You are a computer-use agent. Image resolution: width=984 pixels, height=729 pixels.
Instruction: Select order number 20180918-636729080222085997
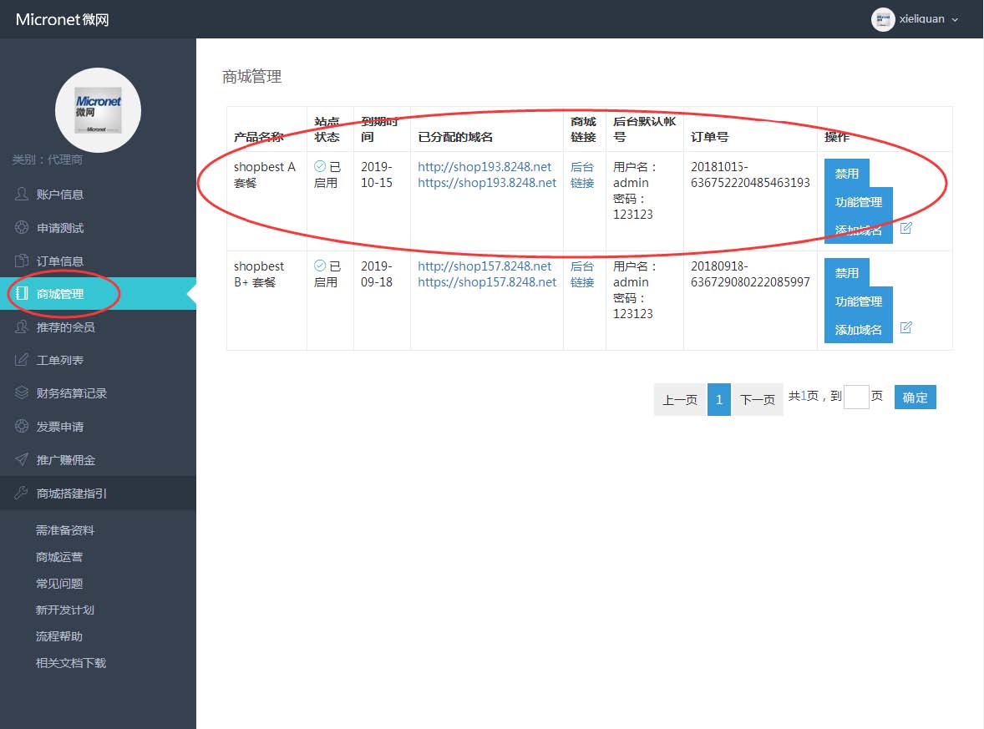(750, 274)
